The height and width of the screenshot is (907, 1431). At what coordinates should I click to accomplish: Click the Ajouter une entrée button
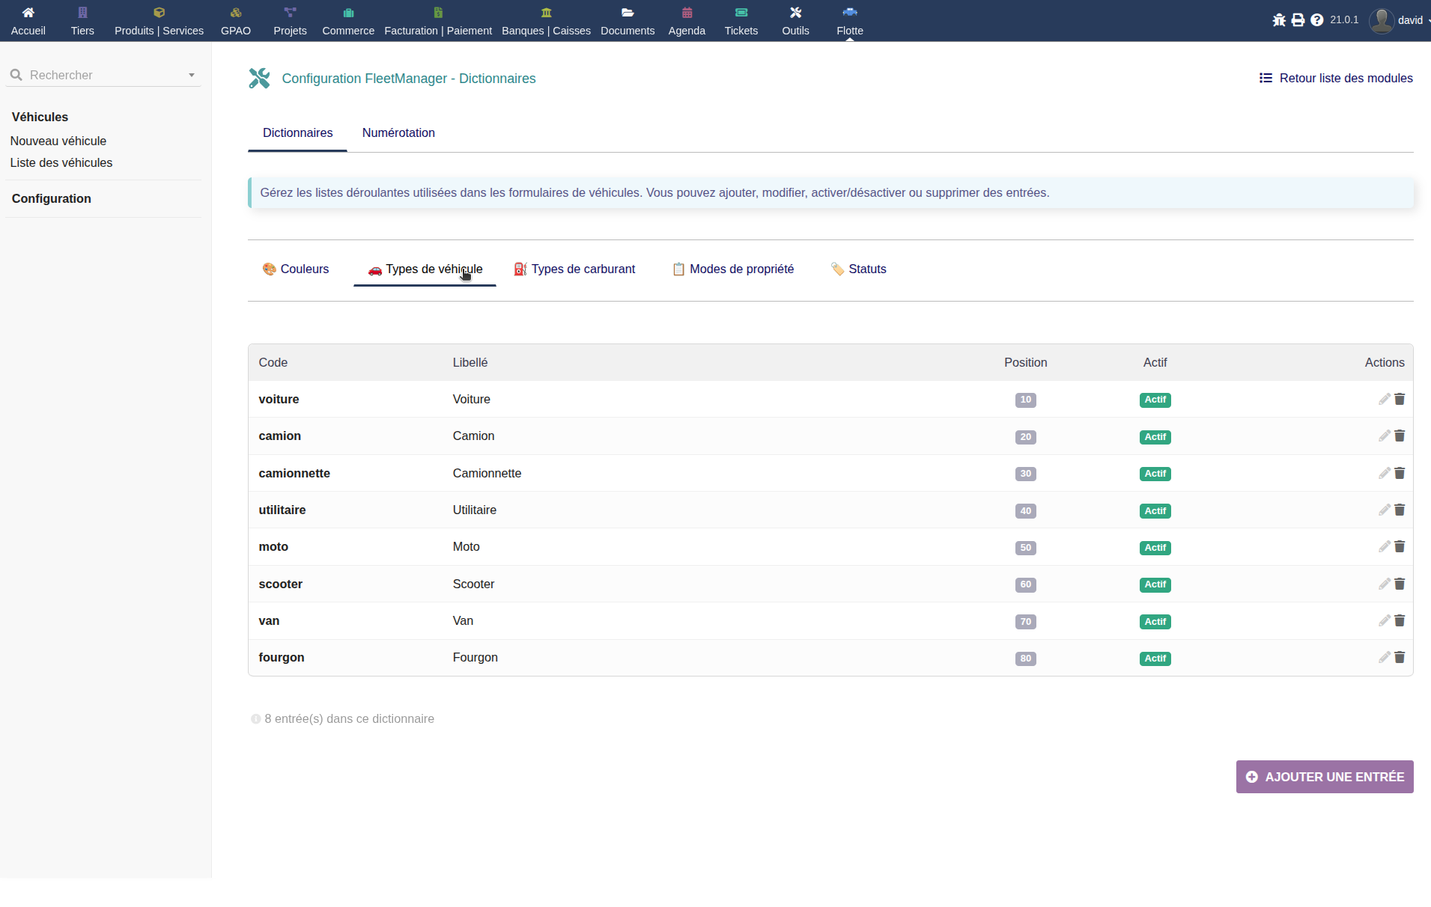tap(1324, 777)
